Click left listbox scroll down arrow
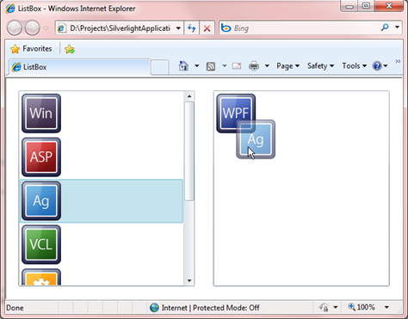Screen dimensions: 408x319 click(189, 280)
